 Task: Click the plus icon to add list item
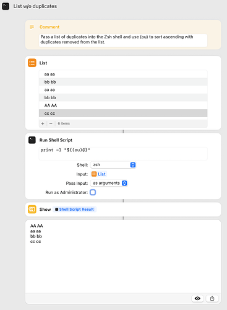pyautogui.click(x=43, y=123)
